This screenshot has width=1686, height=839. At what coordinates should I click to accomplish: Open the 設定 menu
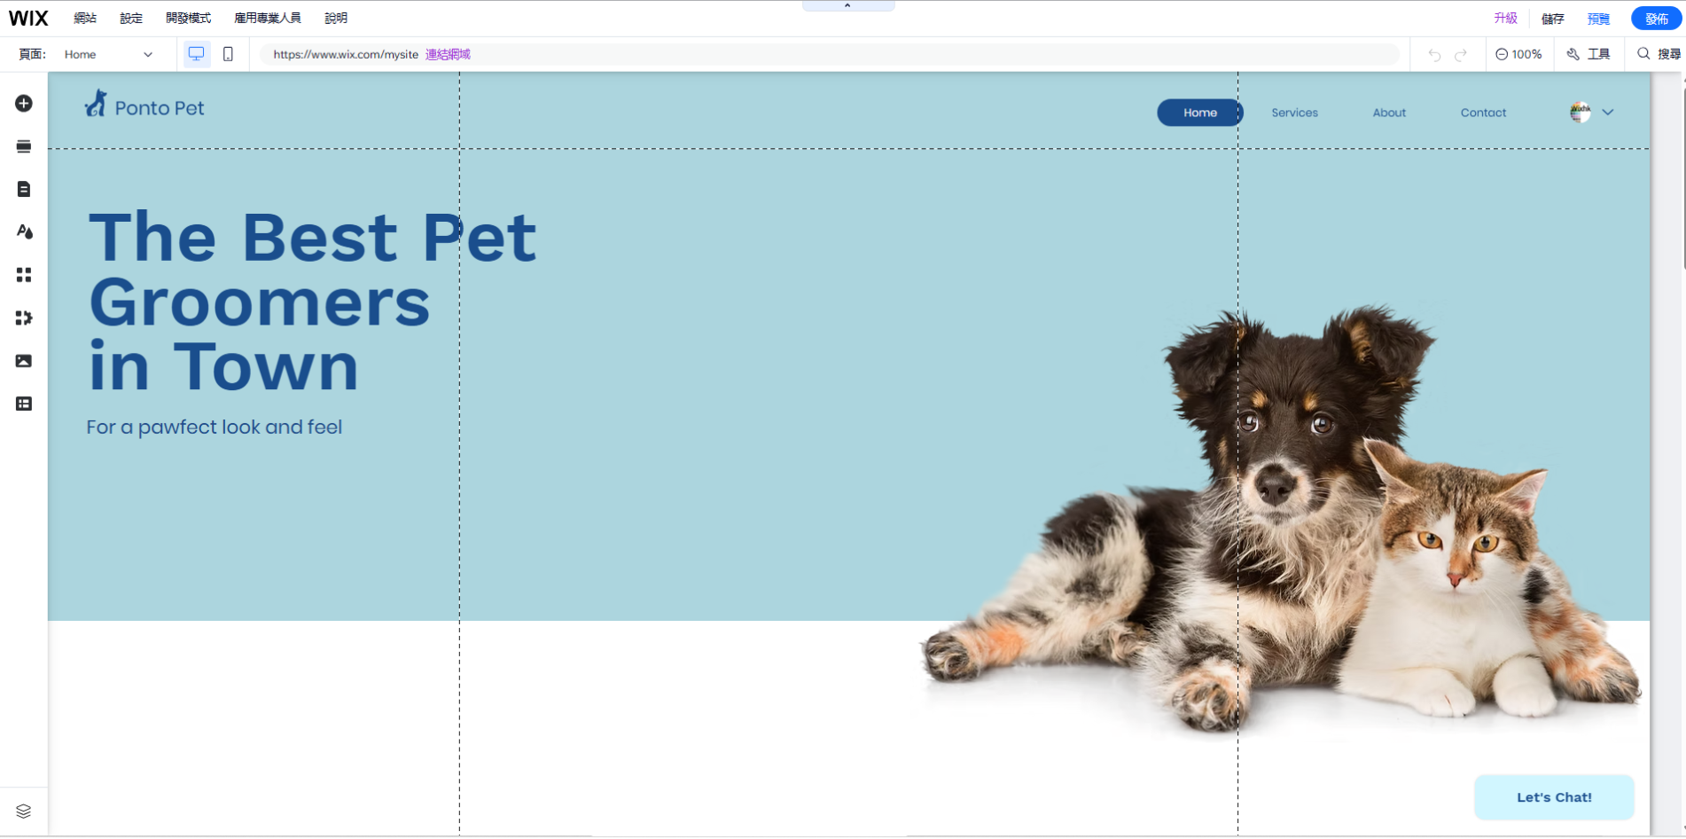tap(131, 18)
